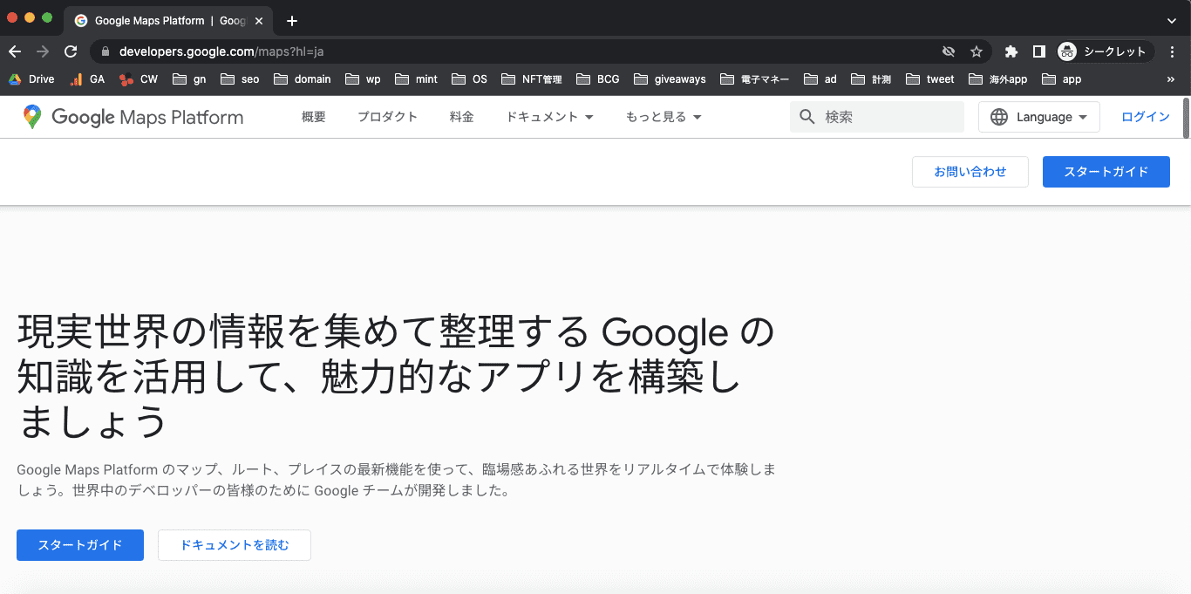Open the Language selector dropdown
Viewport: 1191px width, 594px height.
[1039, 117]
